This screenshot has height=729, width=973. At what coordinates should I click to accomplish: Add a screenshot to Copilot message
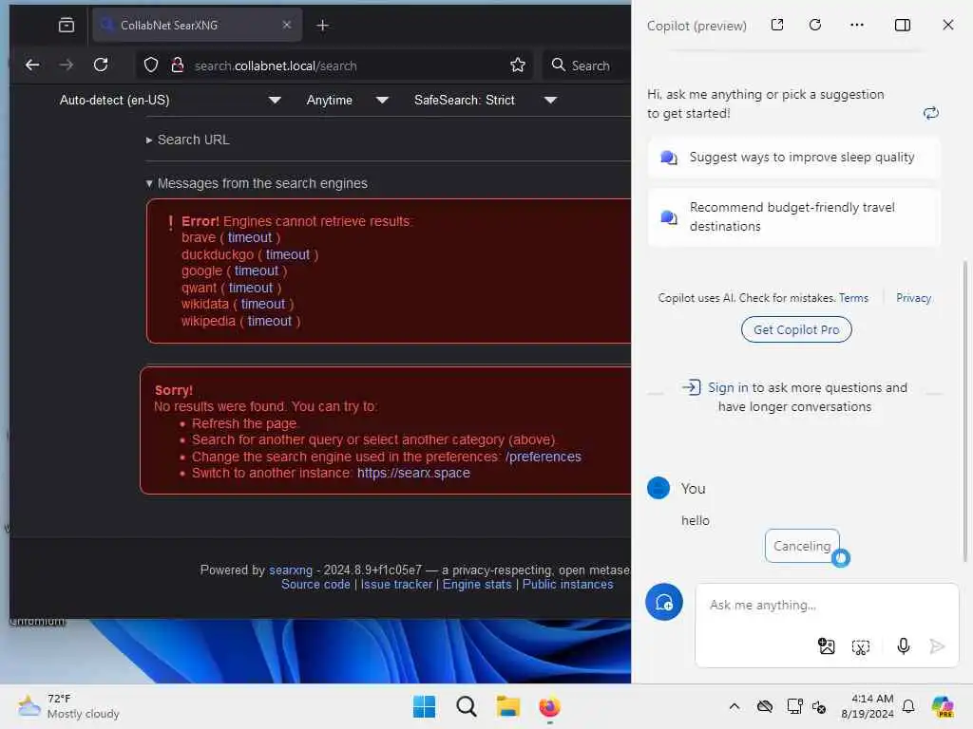tap(861, 647)
